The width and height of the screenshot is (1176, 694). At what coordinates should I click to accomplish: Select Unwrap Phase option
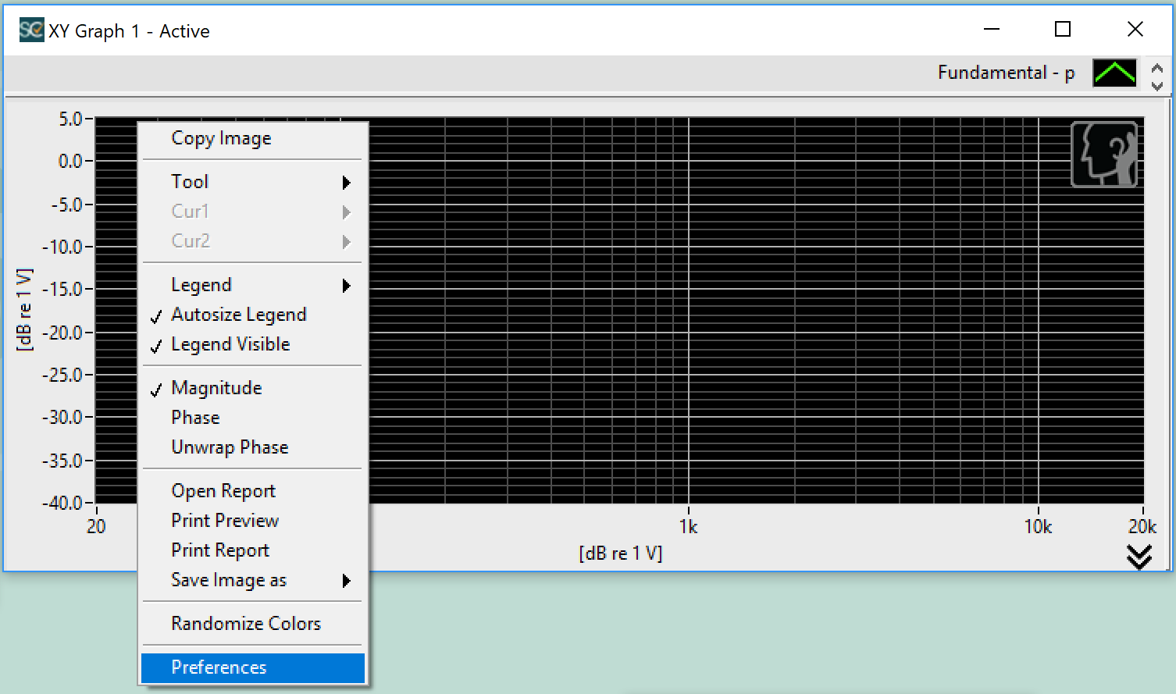253,448
